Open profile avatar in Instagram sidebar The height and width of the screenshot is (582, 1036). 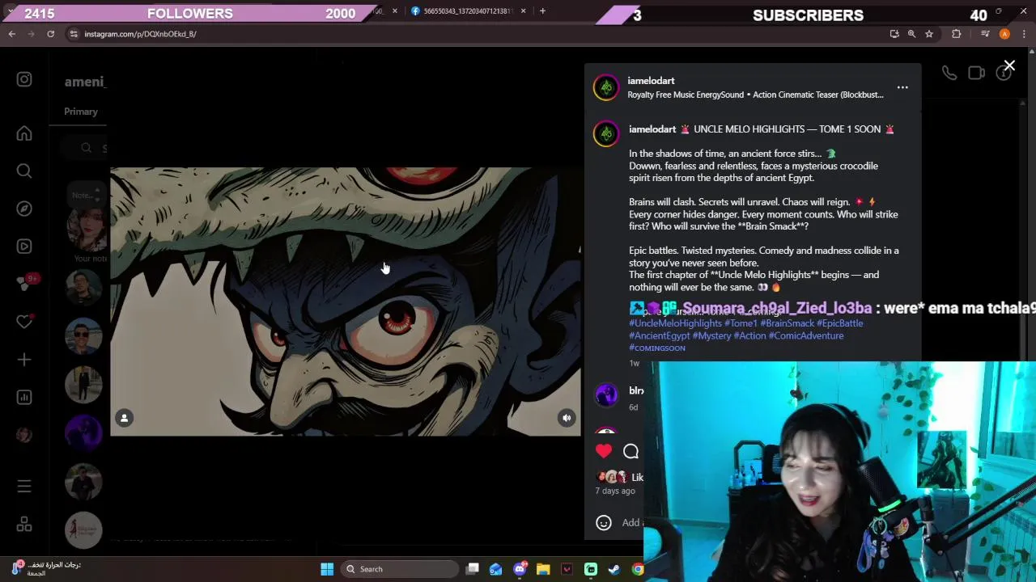[24, 435]
